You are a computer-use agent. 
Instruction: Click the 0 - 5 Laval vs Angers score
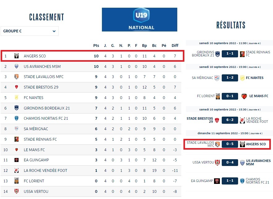point(230,144)
